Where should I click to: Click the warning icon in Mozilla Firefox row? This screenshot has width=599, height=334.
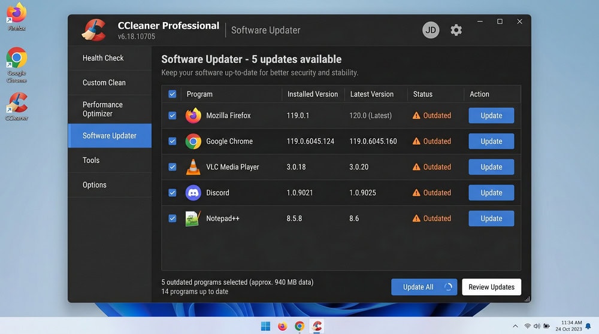(416, 116)
